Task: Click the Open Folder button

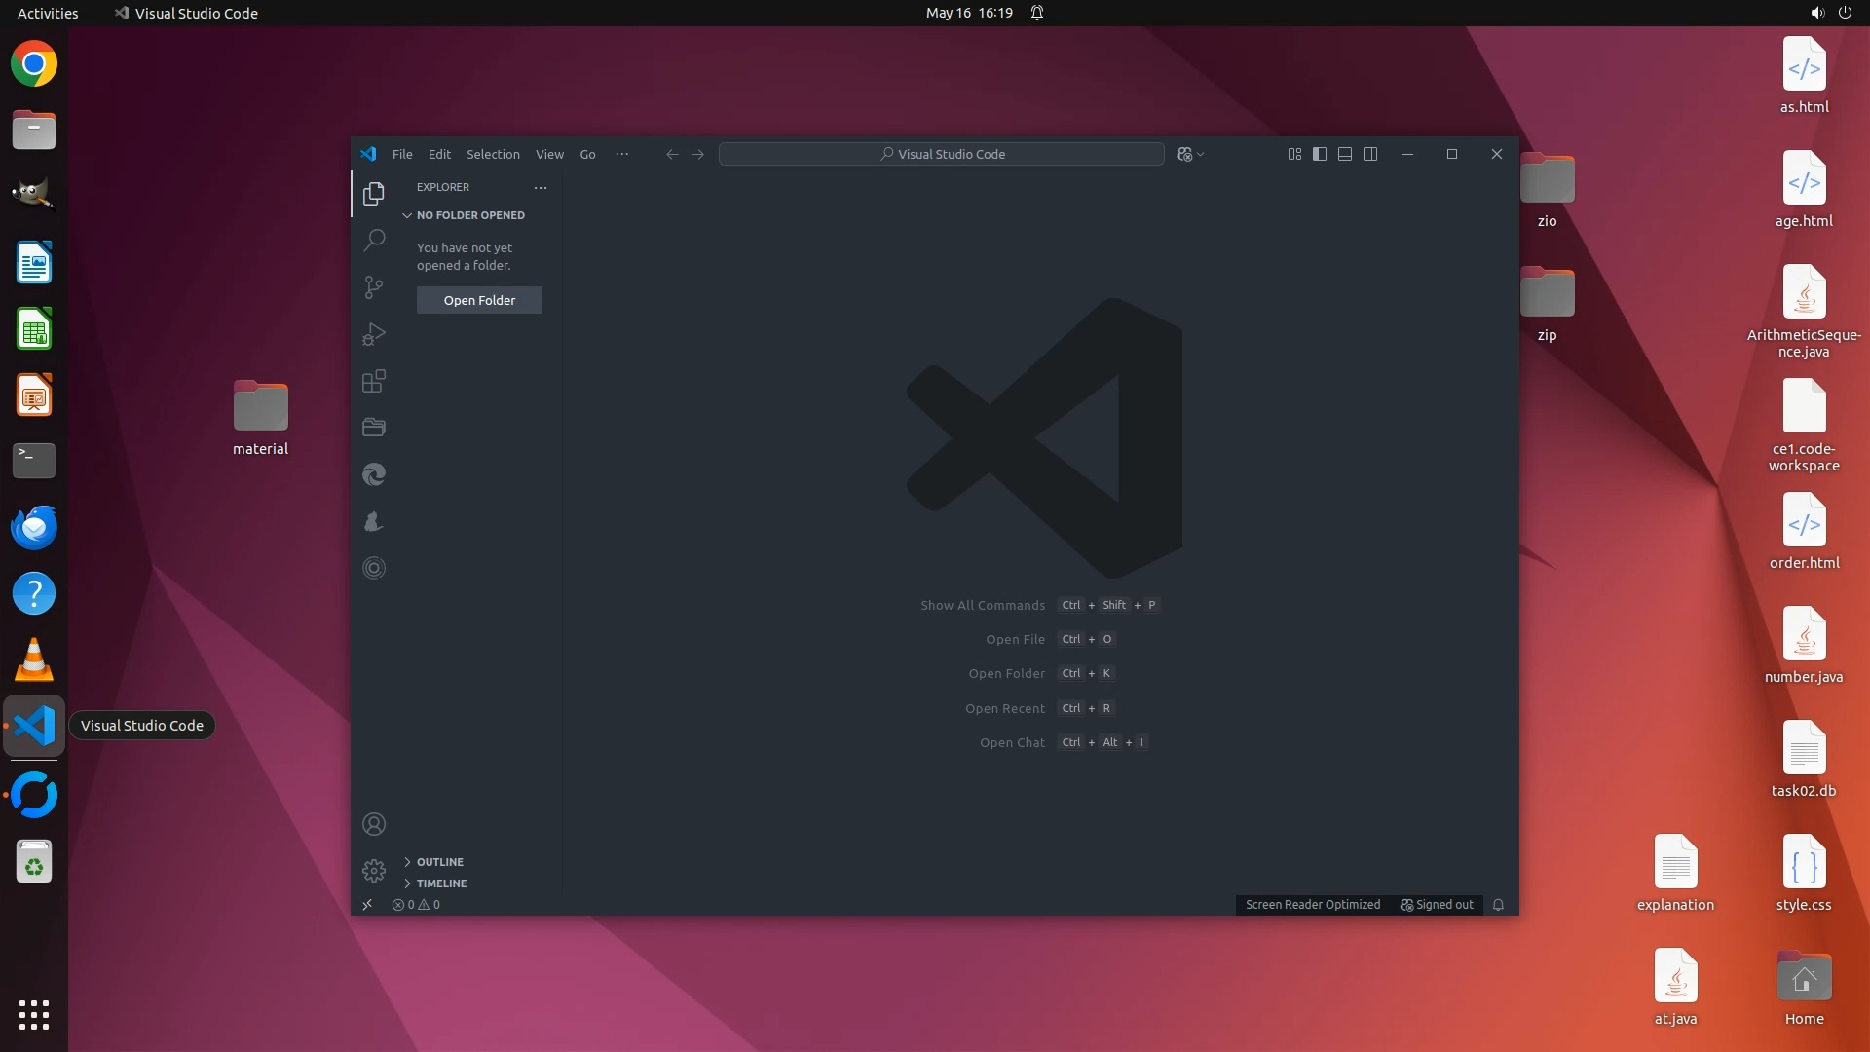Action: point(479,300)
